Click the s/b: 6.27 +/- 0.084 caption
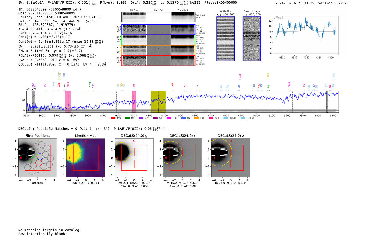The image size is (365, 248). pos(86,183)
